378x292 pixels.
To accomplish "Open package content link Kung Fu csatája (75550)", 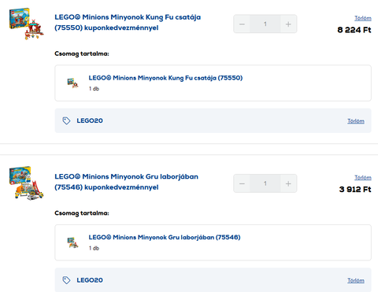I will (x=165, y=78).
